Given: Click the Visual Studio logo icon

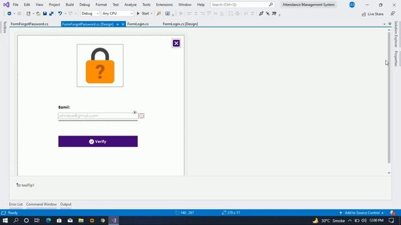Looking at the screenshot, I should coord(6,4).
